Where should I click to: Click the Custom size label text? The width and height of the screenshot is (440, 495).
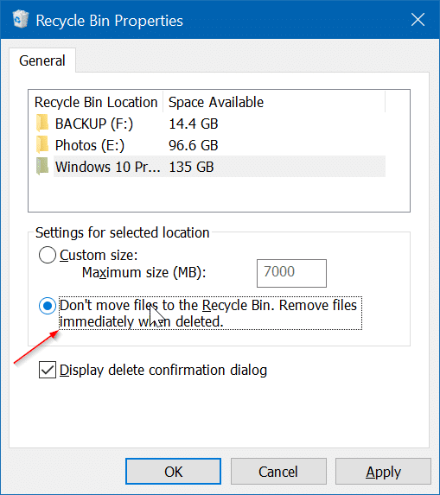[x=99, y=255]
